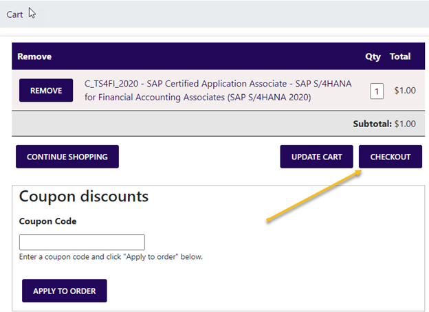Click the yellow arrow annotation
This screenshot has height=312, width=429.
(x=313, y=197)
